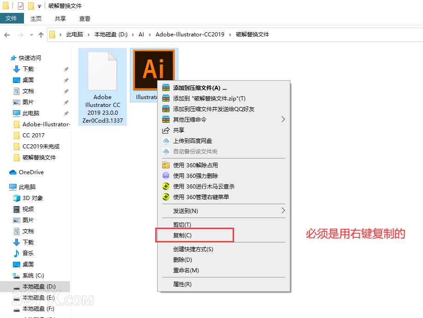Go back with the back arrow
Screen dimensions: 423x318
(x=7, y=35)
